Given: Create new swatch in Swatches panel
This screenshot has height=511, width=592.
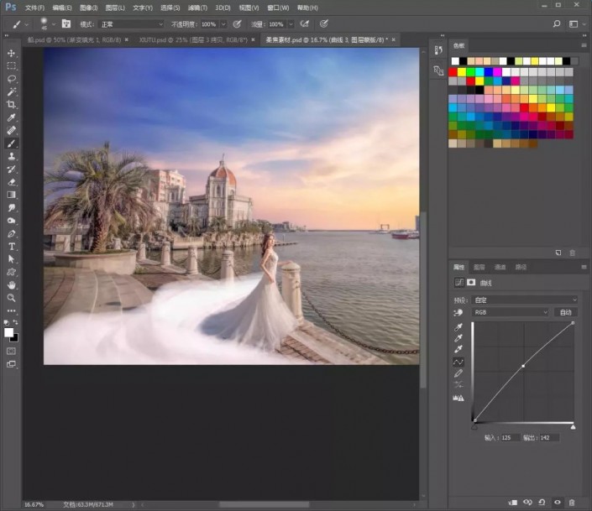Looking at the screenshot, I should point(558,253).
